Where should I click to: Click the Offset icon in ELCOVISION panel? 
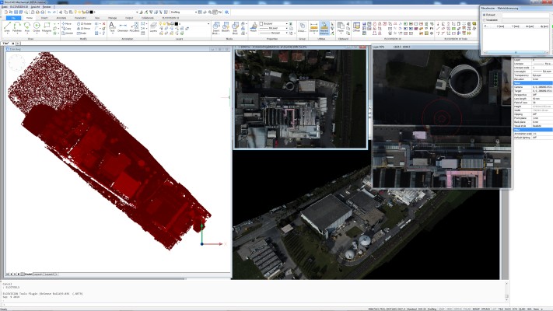click(356, 26)
